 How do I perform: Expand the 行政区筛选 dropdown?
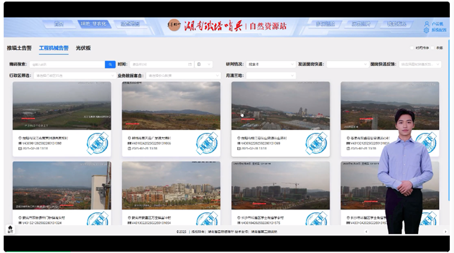pos(75,76)
